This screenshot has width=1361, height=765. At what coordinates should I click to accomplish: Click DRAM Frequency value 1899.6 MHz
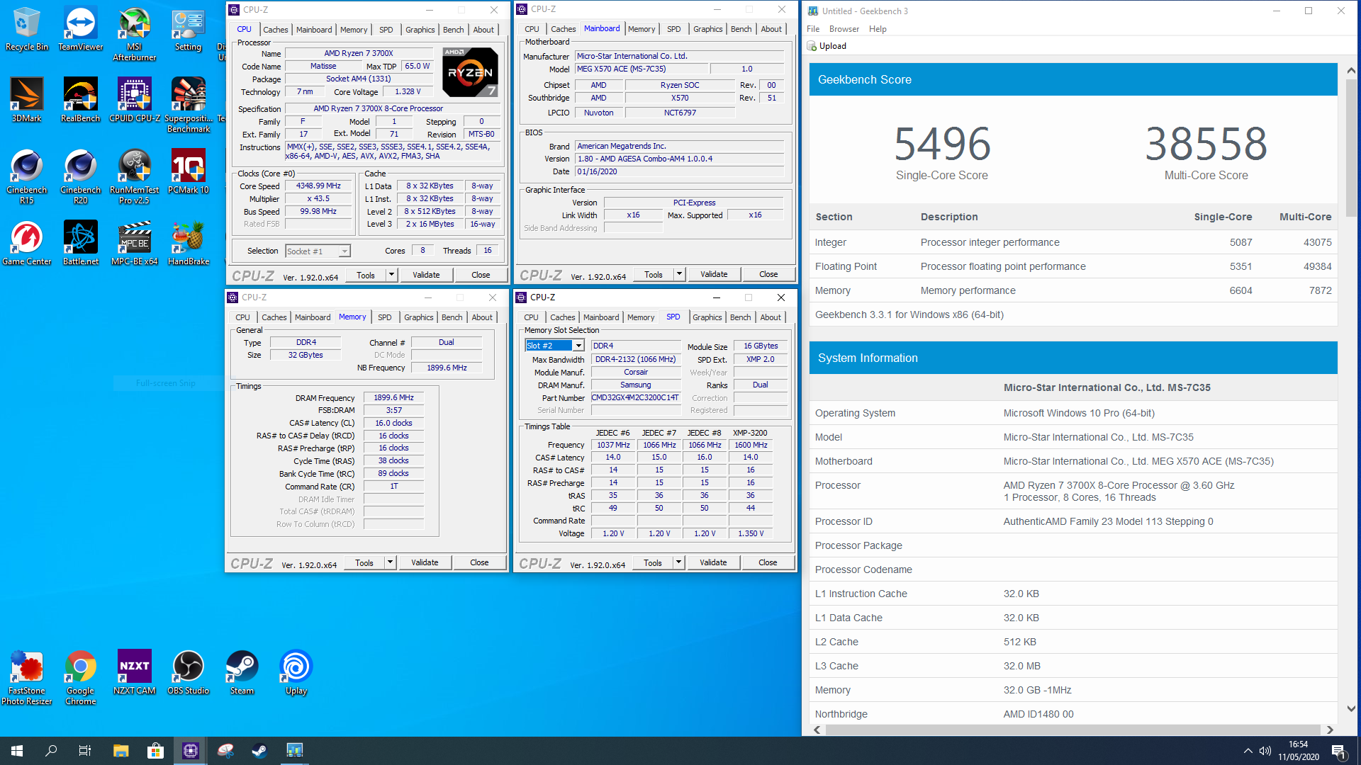393,397
